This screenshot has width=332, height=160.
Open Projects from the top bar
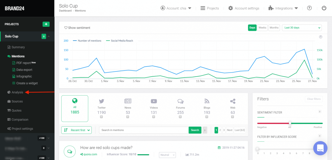pos(210,8)
